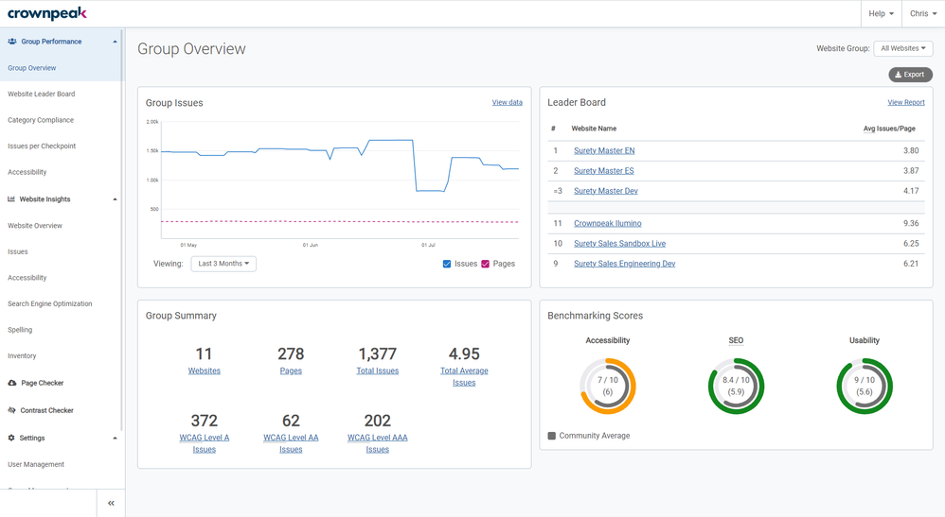The height and width of the screenshot is (517, 945).
Task: Open Surety Master EN website link
Action: pos(604,150)
